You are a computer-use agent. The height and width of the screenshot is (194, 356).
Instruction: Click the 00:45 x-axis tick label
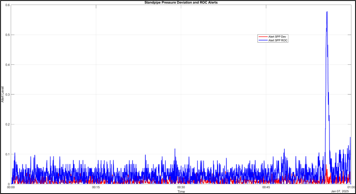[x=266, y=187]
